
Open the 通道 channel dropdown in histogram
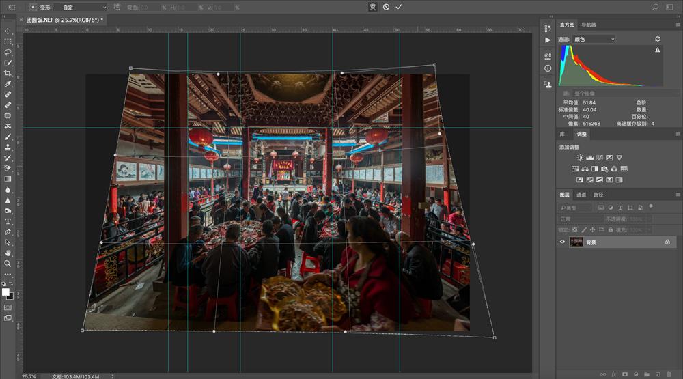[594, 39]
